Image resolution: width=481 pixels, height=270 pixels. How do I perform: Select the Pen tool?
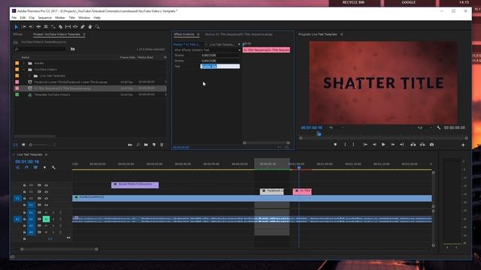(x=83, y=27)
